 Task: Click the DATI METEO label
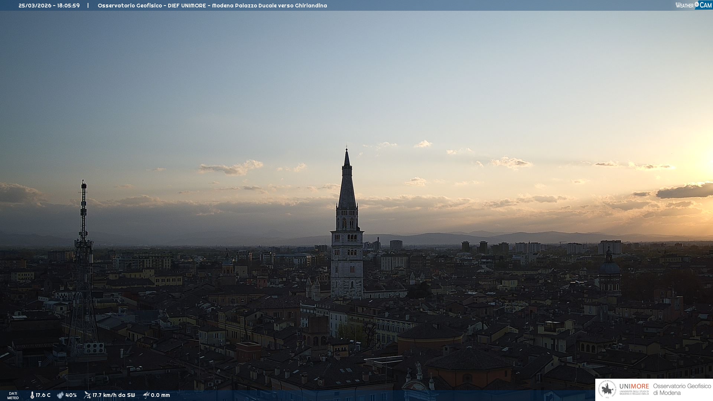coord(13,395)
